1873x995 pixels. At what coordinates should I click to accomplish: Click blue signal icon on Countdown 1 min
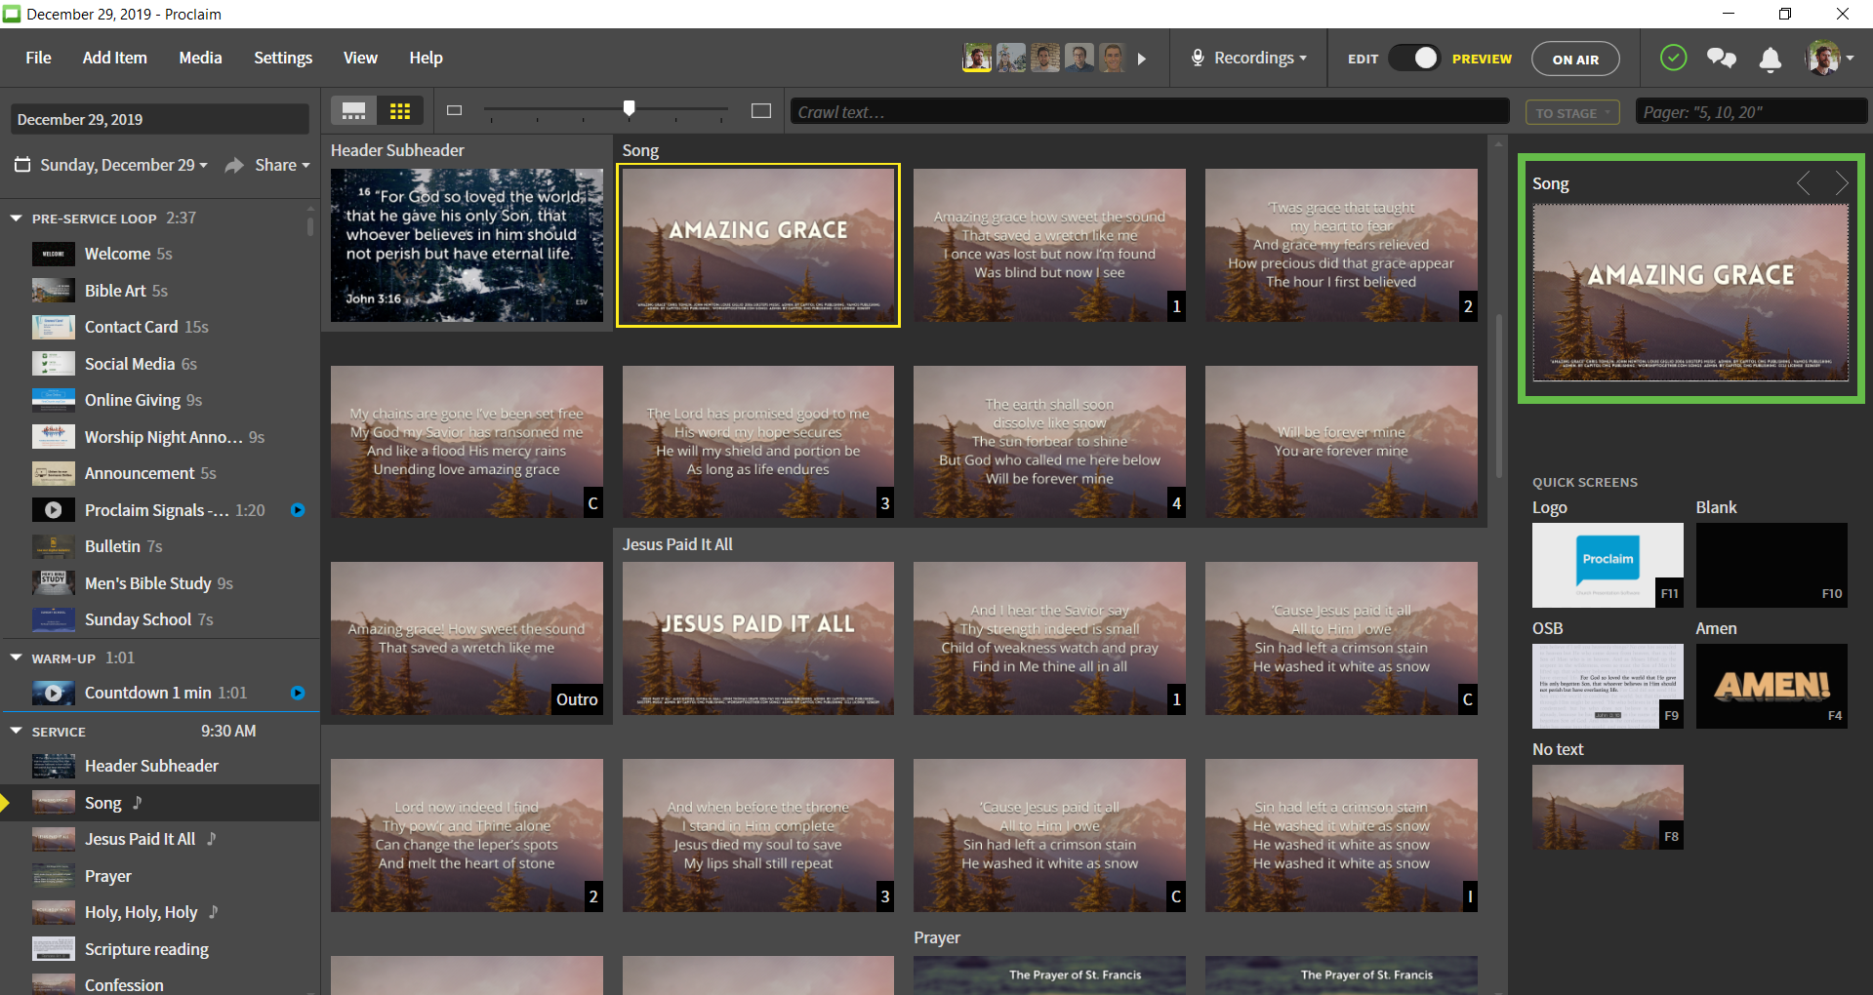pos(298,693)
